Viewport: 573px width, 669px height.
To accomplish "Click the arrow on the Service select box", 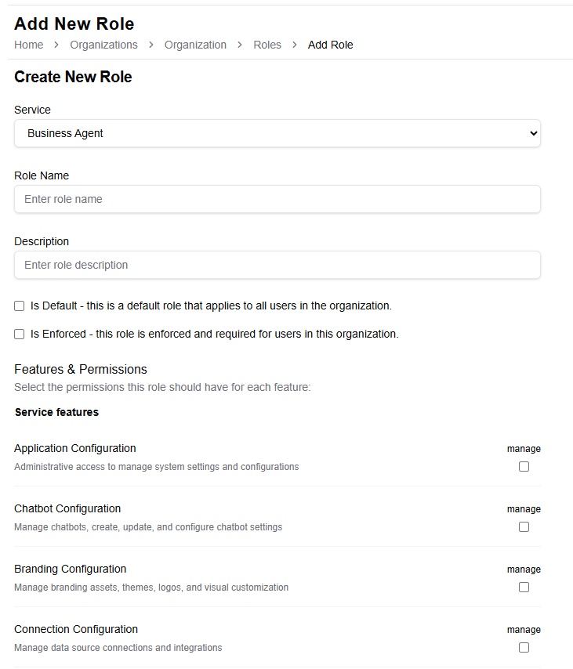I will coord(533,133).
